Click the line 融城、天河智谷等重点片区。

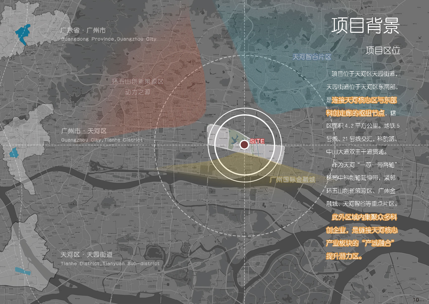pos(362,204)
